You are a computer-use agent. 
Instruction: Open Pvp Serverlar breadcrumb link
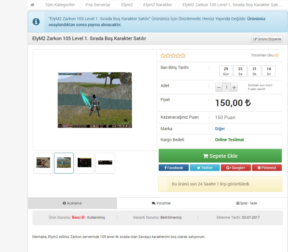(x=98, y=5)
